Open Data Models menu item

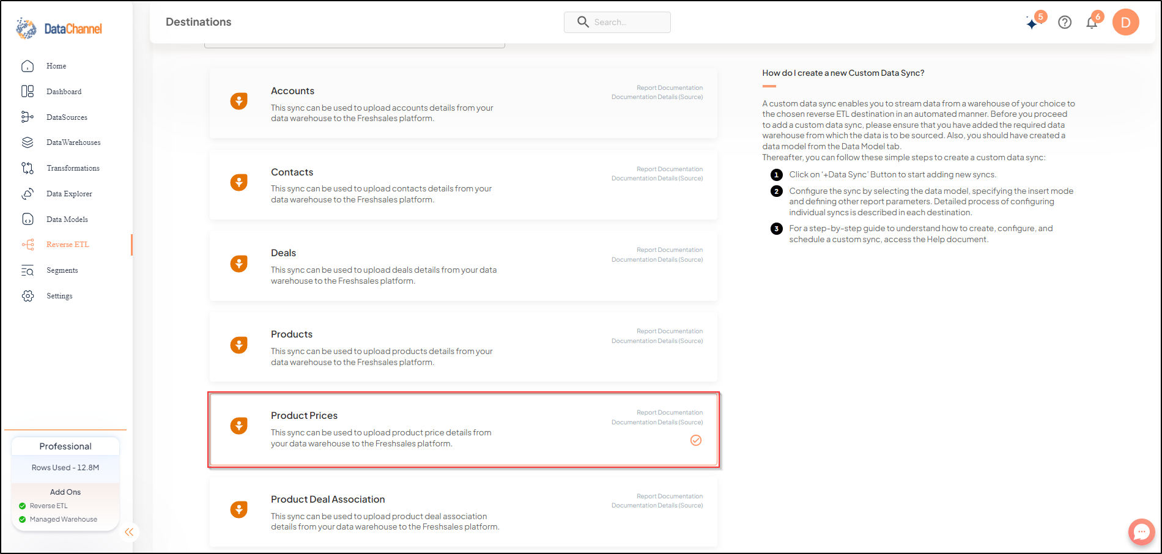tap(67, 220)
